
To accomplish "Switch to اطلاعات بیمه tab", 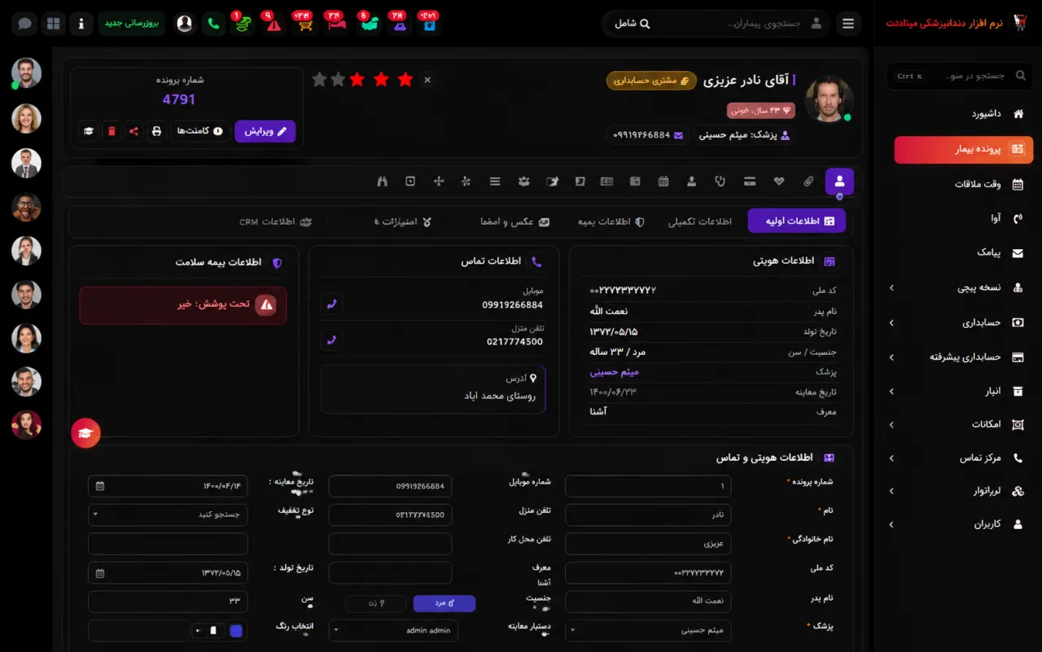I will click(x=611, y=221).
